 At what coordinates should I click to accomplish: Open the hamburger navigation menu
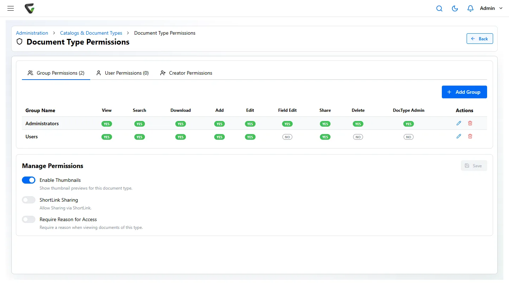[x=11, y=8]
